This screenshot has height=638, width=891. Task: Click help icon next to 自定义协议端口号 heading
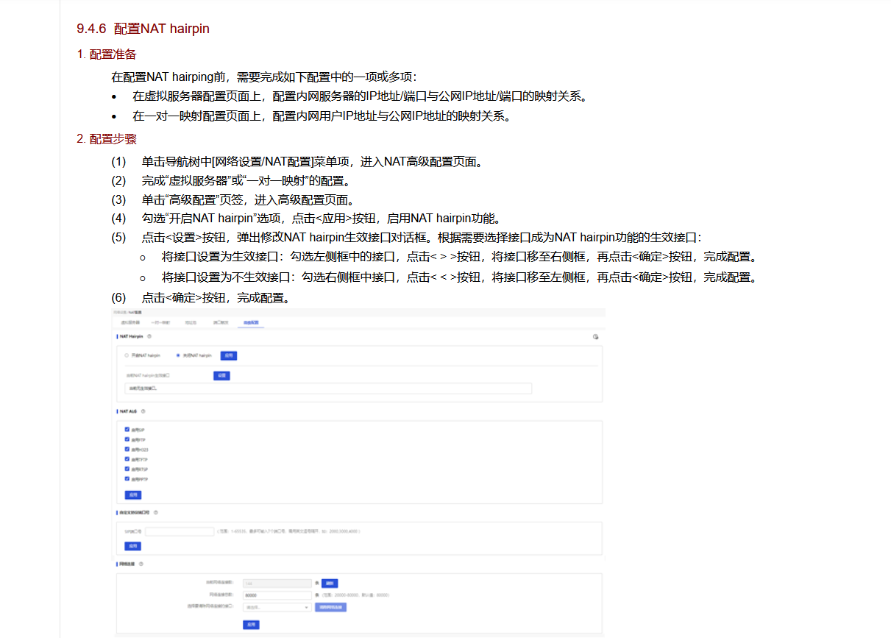coord(156,512)
